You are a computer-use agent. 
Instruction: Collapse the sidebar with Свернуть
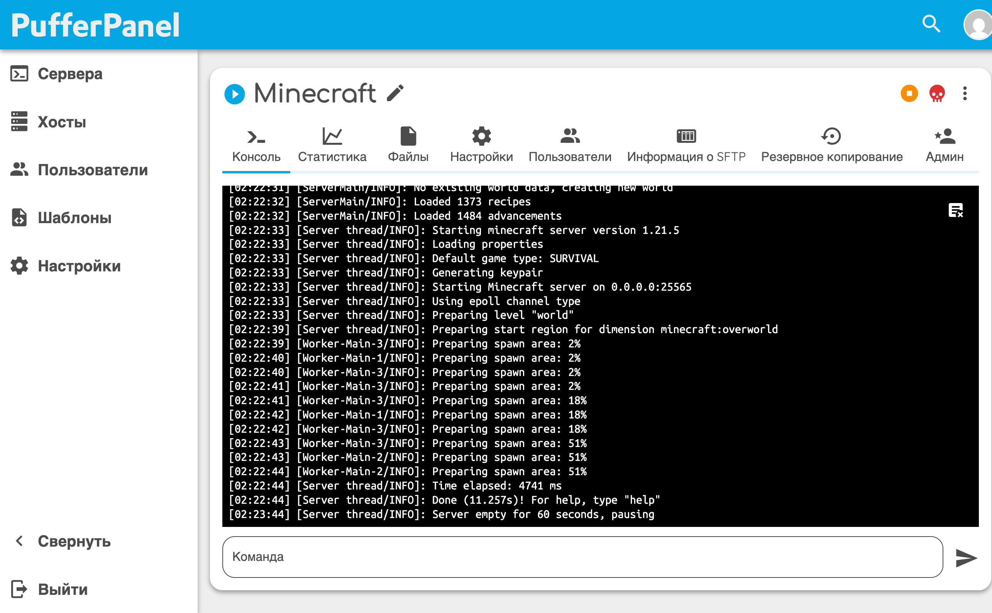point(98,541)
